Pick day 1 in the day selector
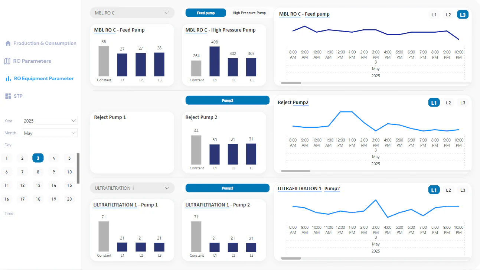Viewport: 480px width, 270px height. [7, 158]
